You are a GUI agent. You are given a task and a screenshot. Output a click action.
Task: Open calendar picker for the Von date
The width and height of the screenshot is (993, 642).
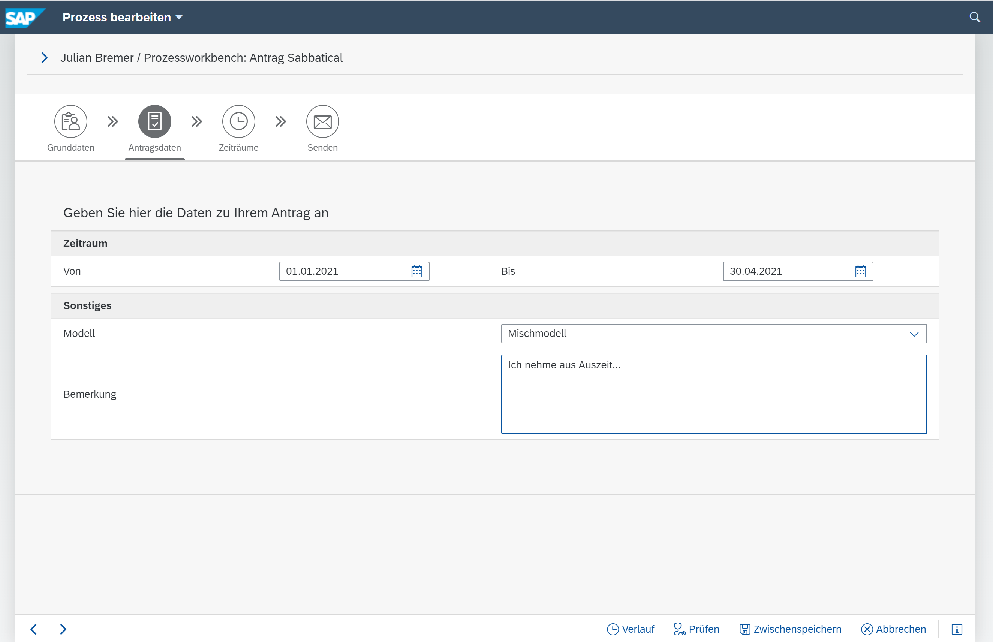pyautogui.click(x=417, y=271)
